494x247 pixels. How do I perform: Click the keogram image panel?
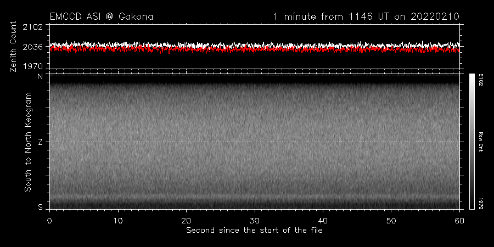click(254, 142)
